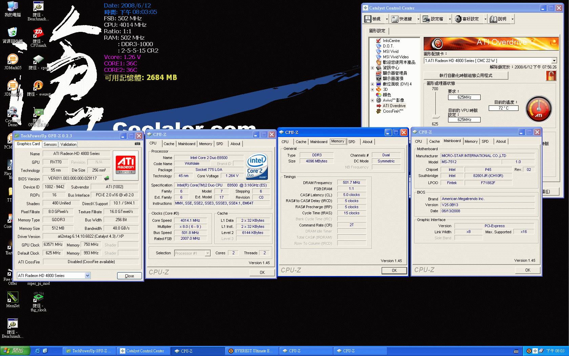The width and height of the screenshot is (569, 356).
Task: Click OK in the Mainboard CPU-Z window
Action: pyautogui.click(x=528, y=270)
